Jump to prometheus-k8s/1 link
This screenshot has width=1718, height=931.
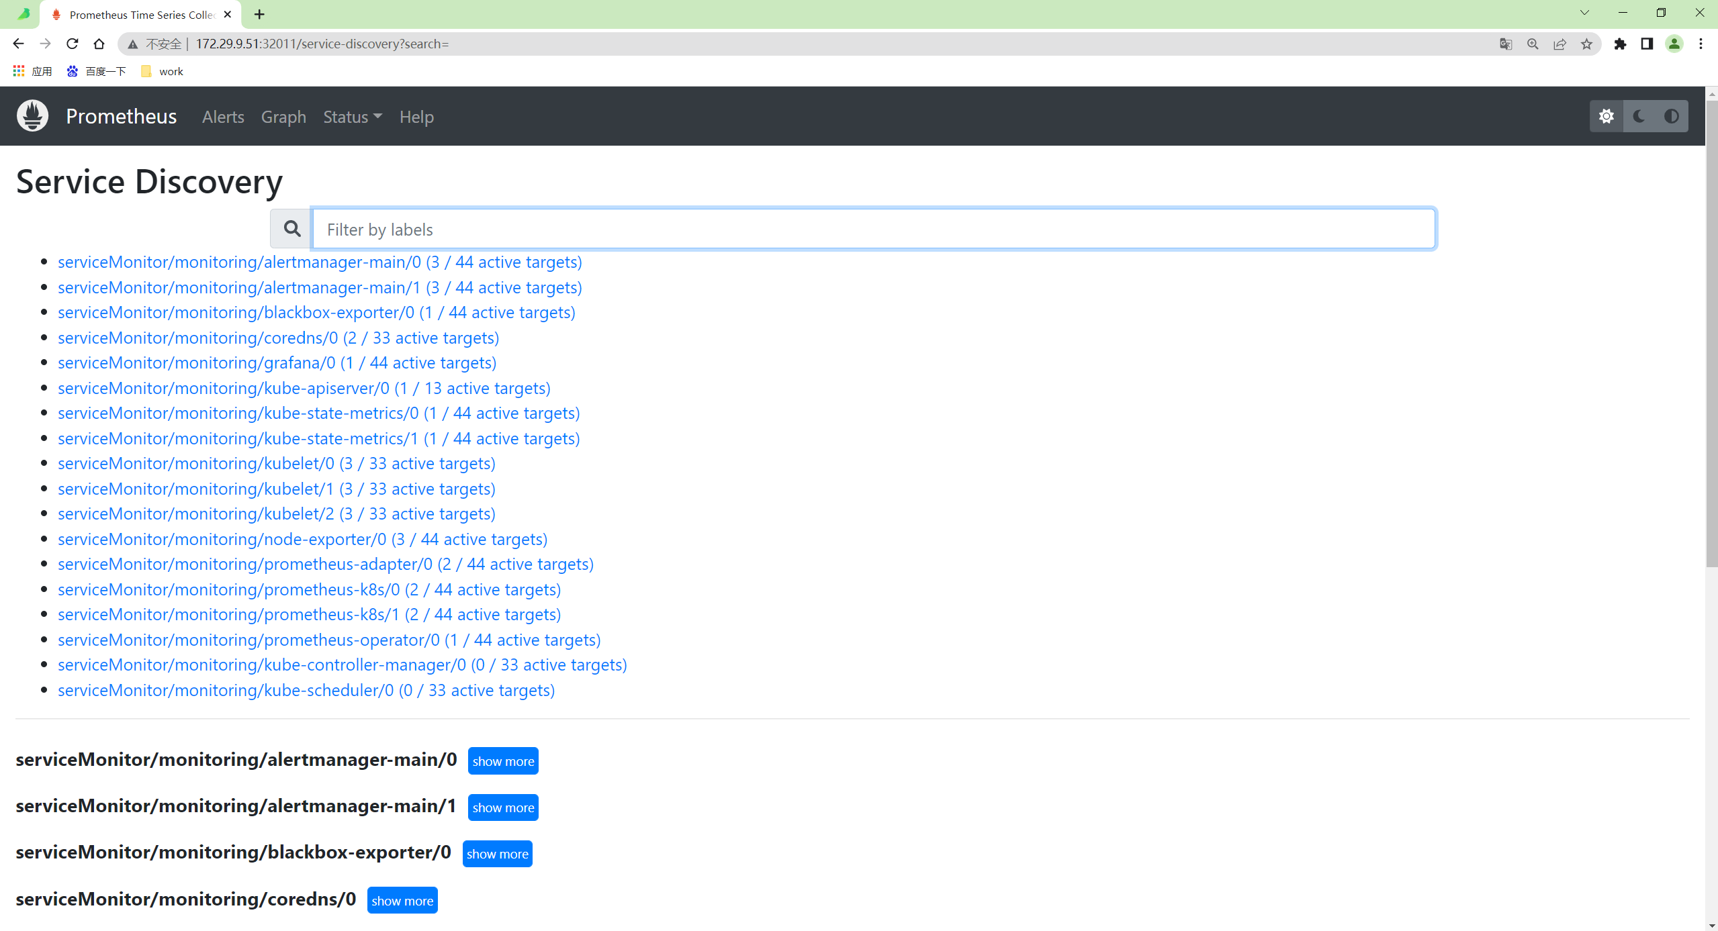[309, 614]
